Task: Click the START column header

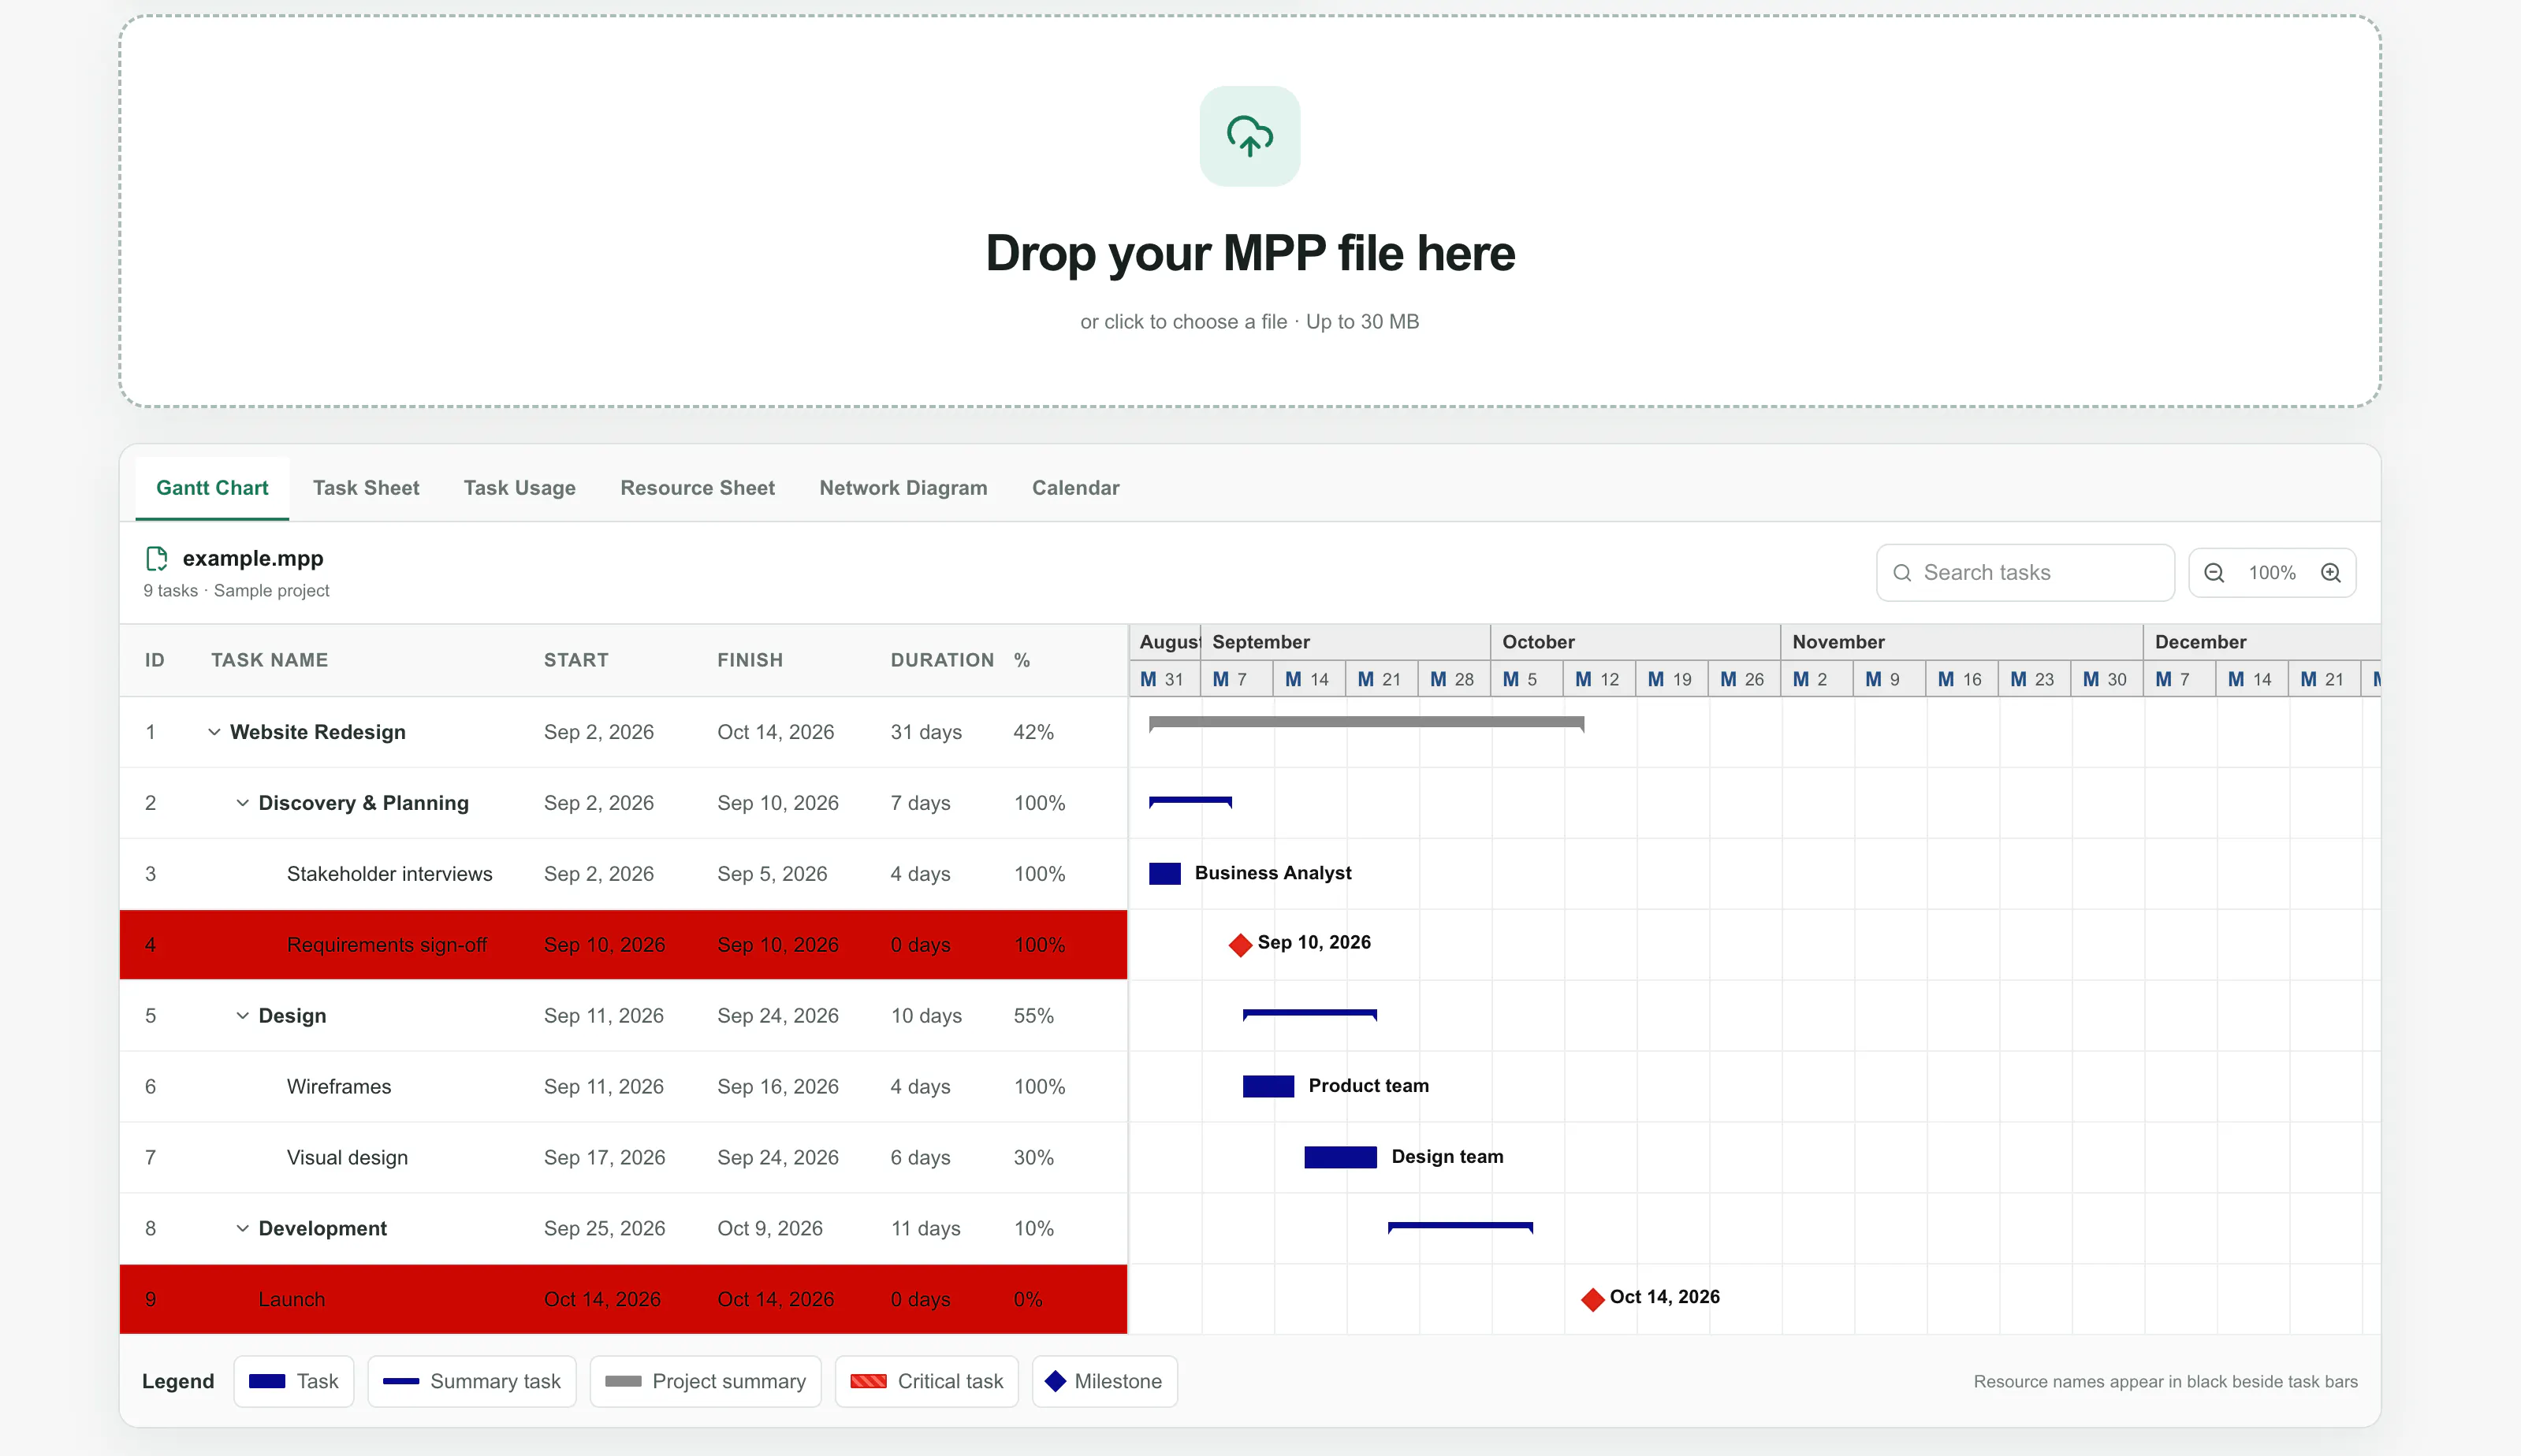Action: [576, 660]
